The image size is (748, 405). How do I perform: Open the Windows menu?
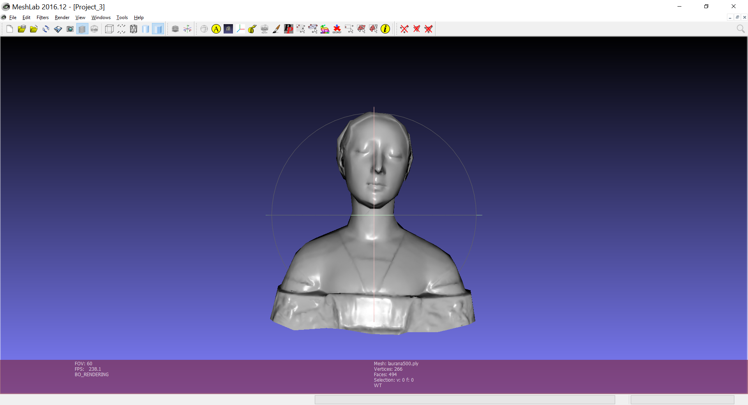[101, 18]
